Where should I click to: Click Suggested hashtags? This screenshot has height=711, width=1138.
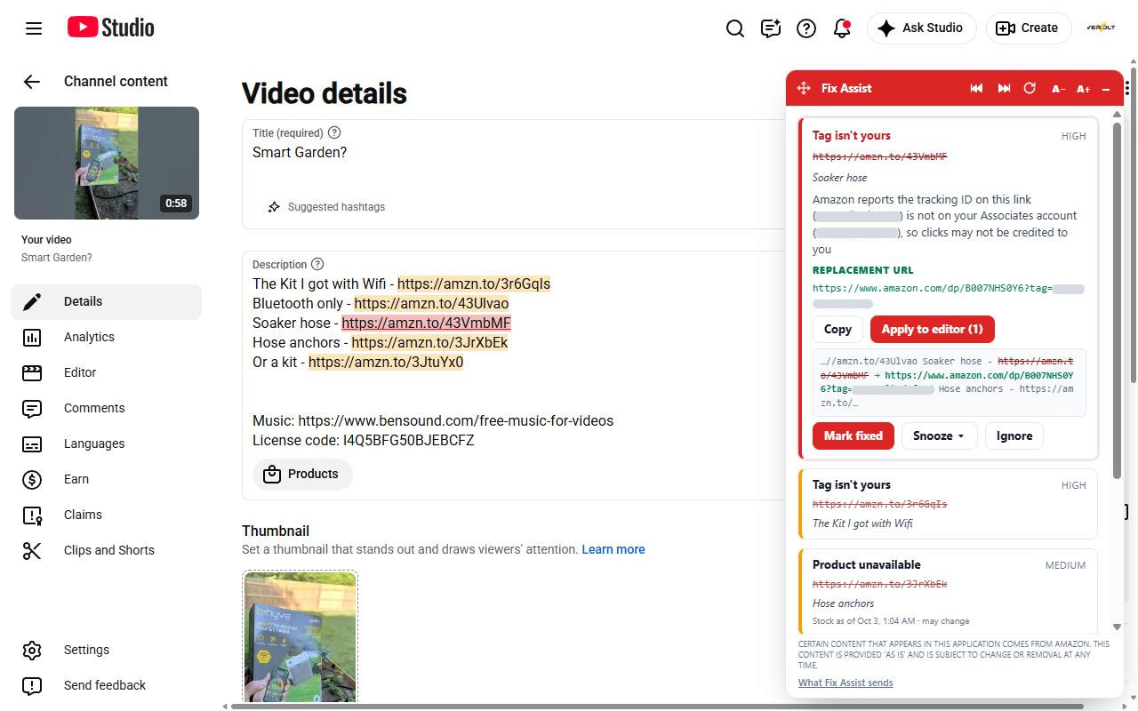click(325, 207)
